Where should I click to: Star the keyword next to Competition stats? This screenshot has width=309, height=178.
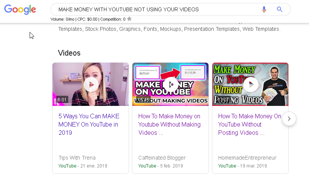[129, 19]
